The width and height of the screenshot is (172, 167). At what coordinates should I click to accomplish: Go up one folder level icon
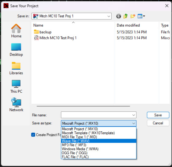[125, 16]
